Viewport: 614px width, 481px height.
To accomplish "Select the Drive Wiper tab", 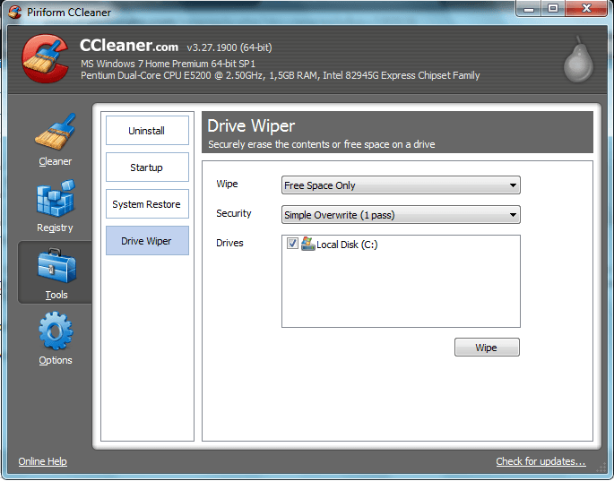I will point(147,241).
